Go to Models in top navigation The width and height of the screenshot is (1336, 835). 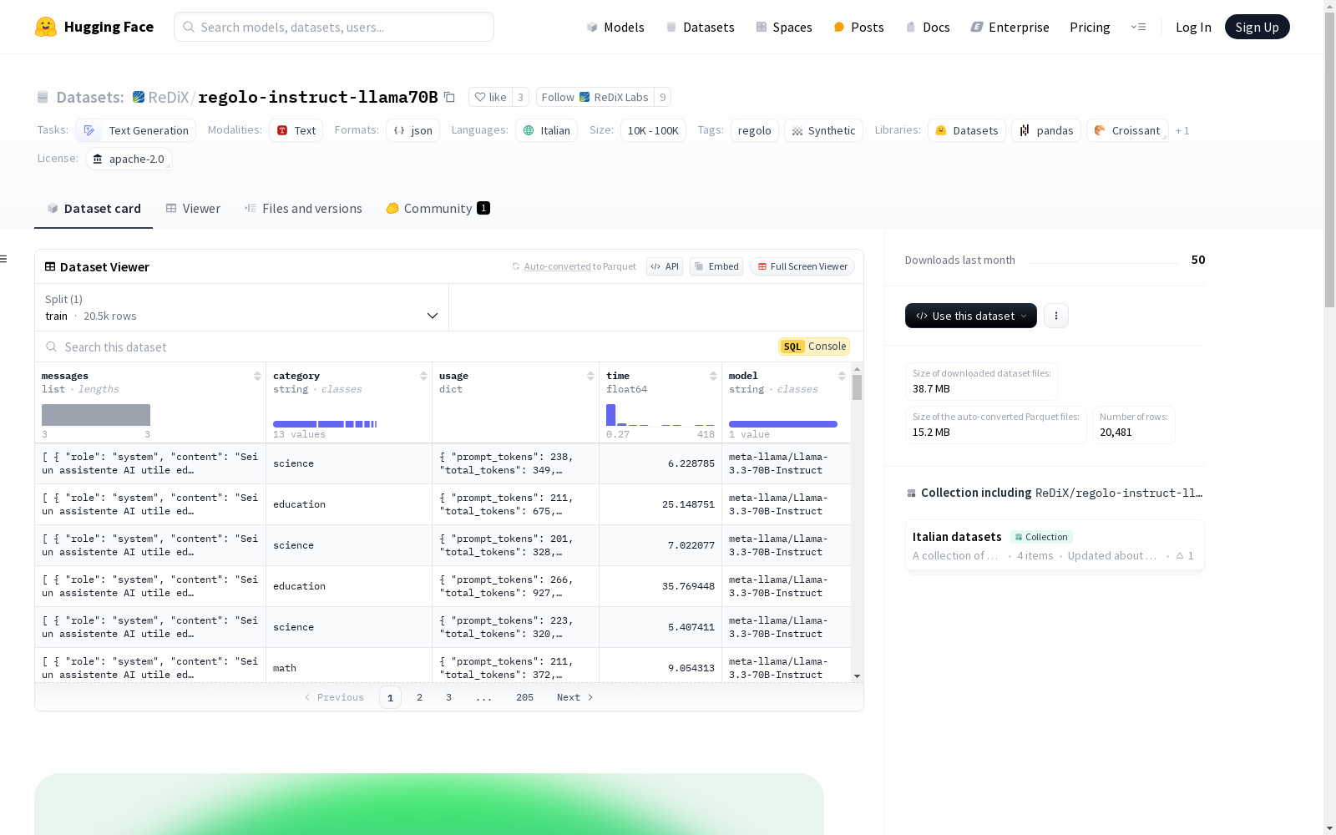[615, 27]
